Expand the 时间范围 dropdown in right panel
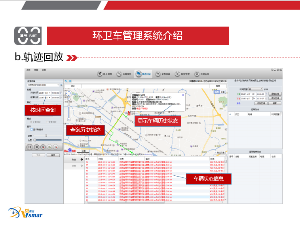 261,89
